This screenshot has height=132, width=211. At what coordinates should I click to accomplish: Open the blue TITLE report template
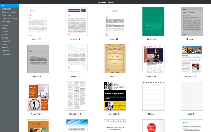[x=192, y=126]
